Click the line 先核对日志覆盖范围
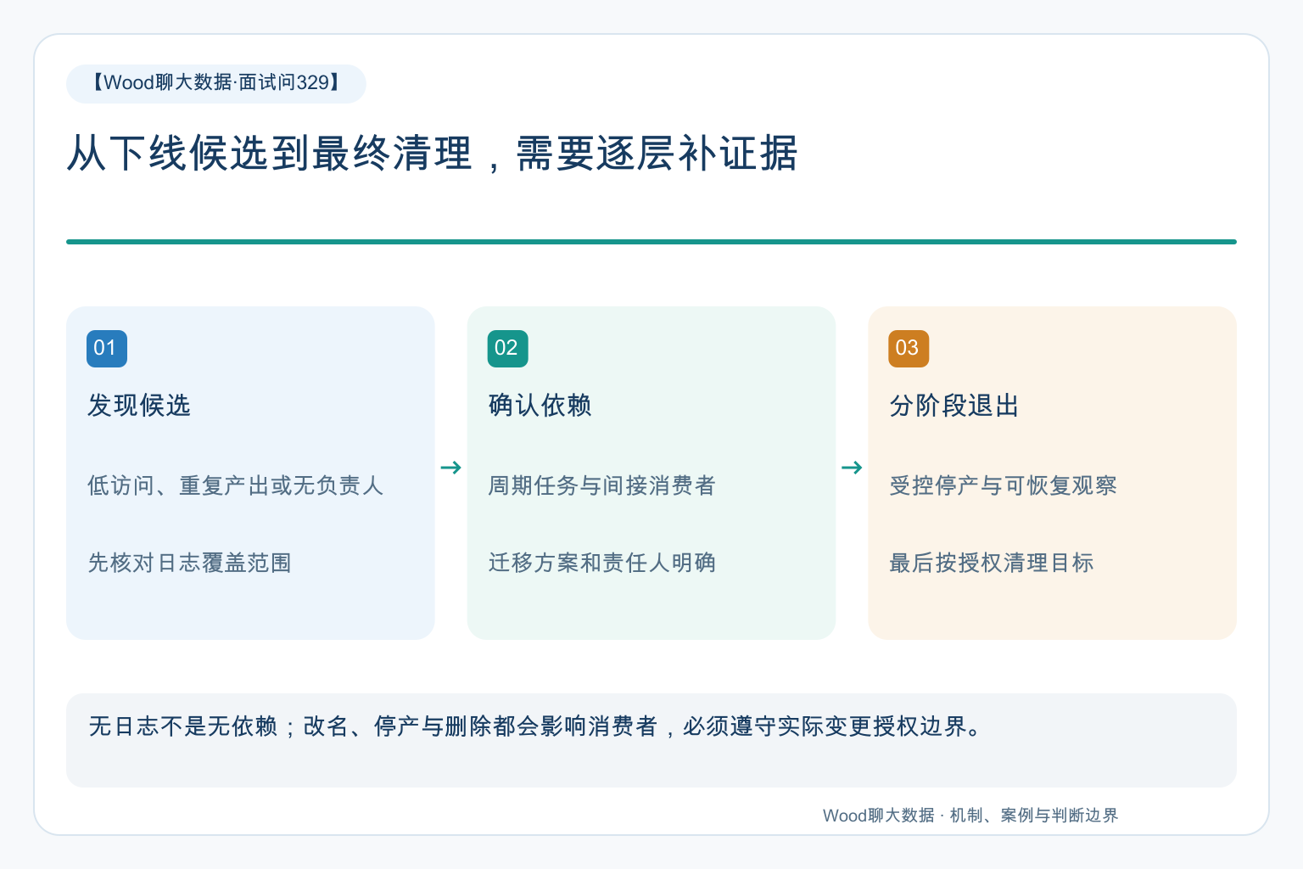This screenshot has height=869, width=1303. coord(190,563)
